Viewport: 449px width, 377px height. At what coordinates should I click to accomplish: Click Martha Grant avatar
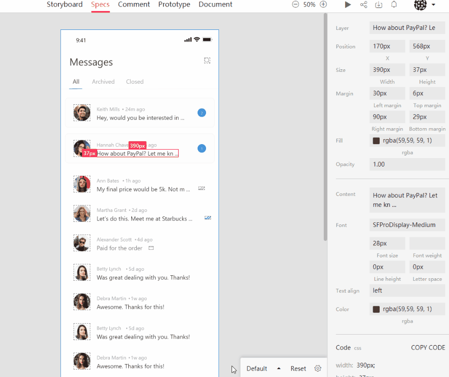pyautogui.click(x=82, y=213)
